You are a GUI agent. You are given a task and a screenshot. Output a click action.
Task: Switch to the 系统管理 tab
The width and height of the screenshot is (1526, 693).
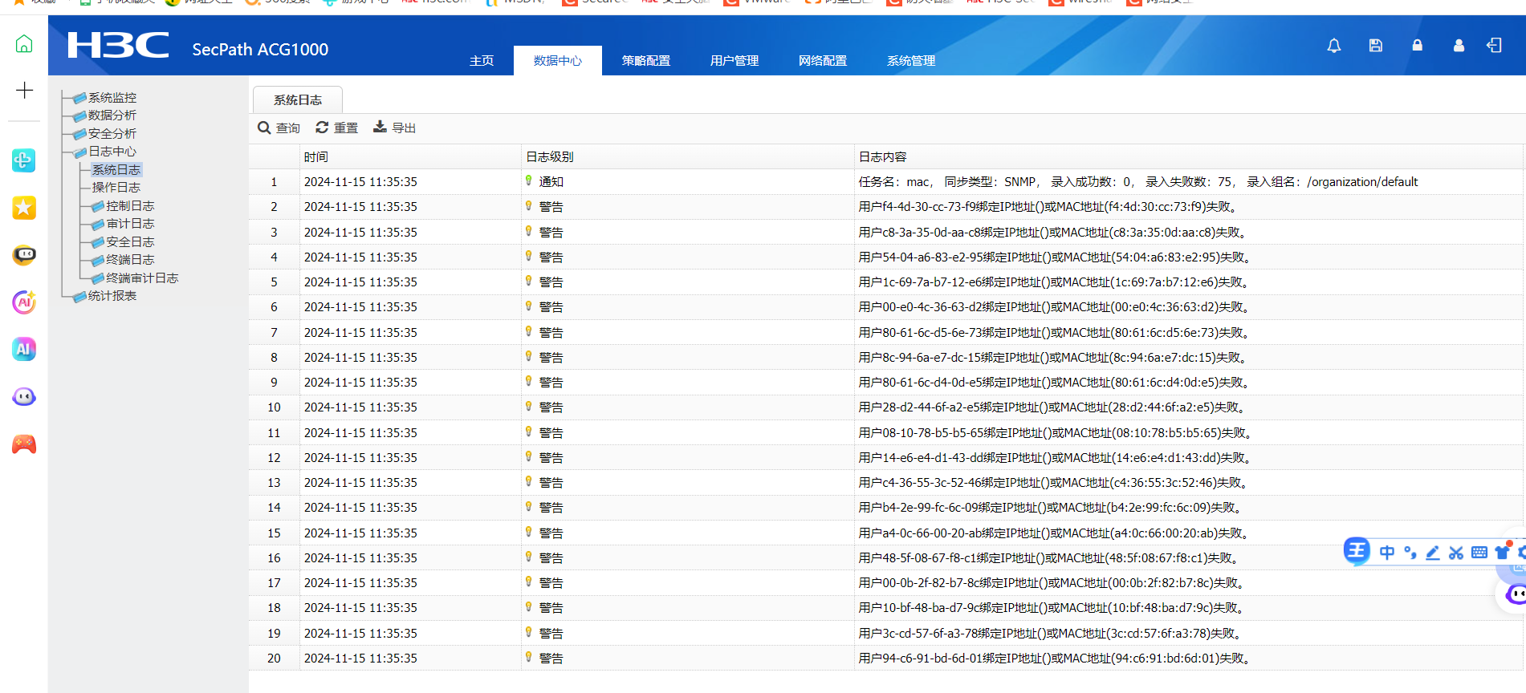click(x=911, y=60)
